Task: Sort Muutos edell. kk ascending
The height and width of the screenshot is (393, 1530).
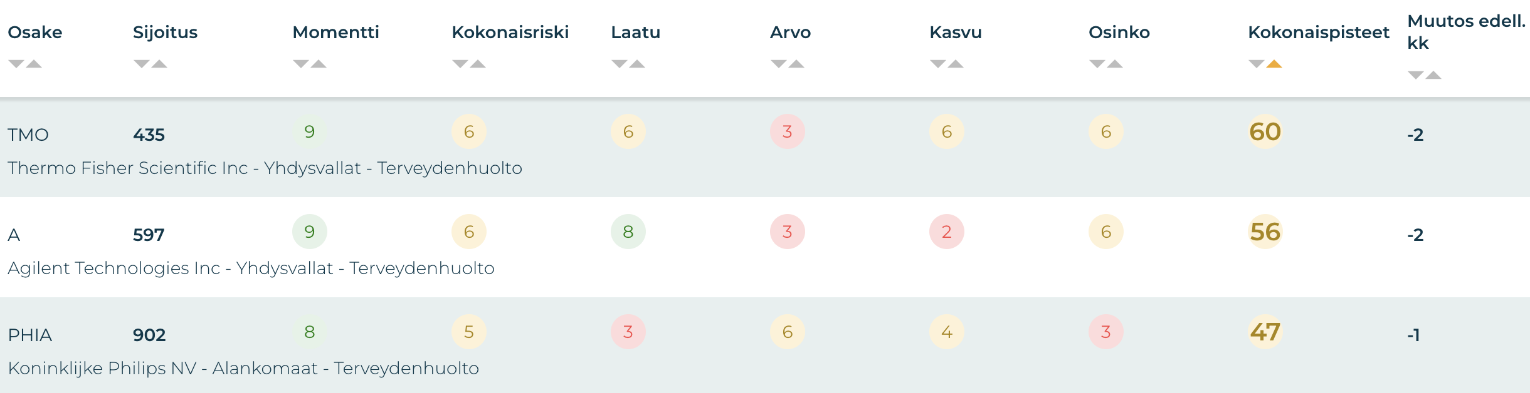Action: pyautogui.click(x=1434, y=75)
